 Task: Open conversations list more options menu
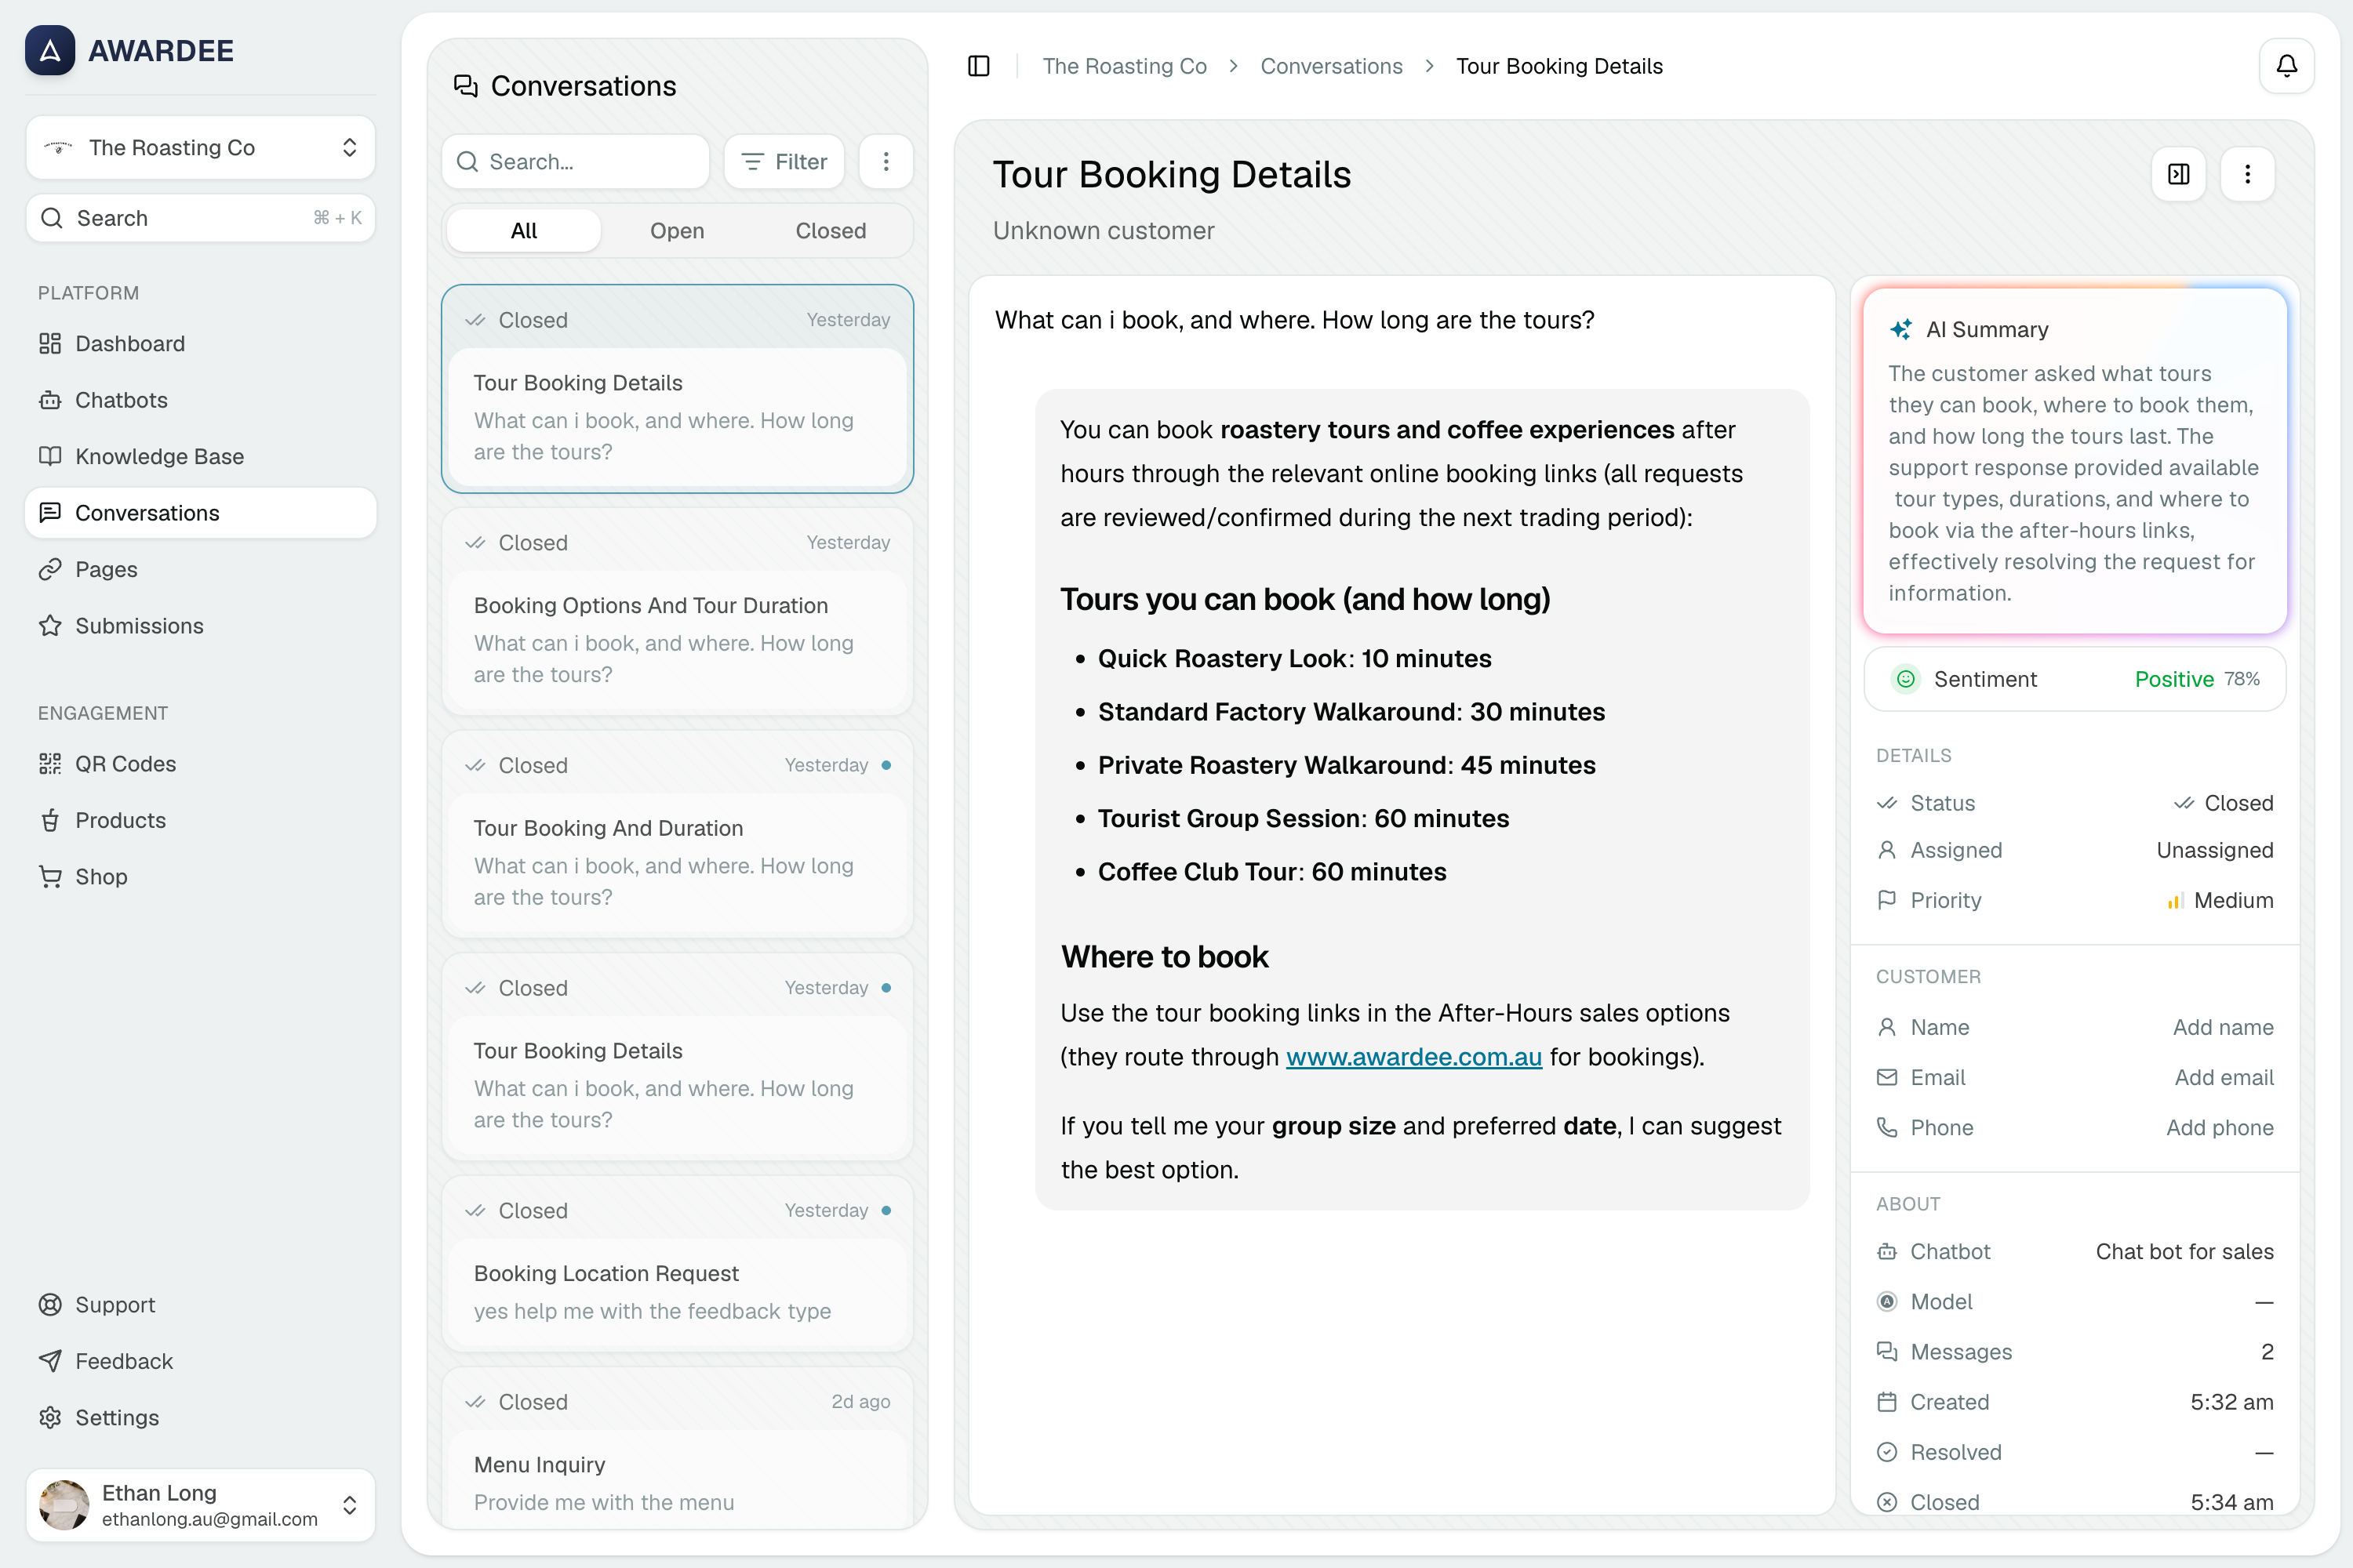coord(886,161)
